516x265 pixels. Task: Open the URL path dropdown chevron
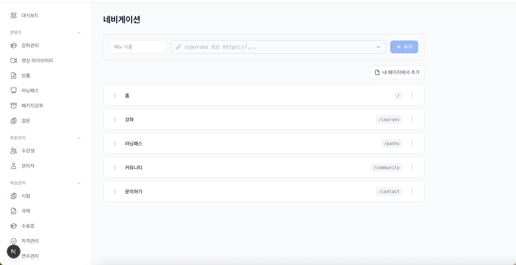378,47
